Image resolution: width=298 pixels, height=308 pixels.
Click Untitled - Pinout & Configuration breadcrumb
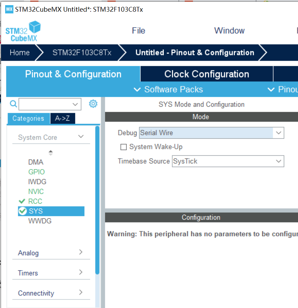(x=195, y=53)
